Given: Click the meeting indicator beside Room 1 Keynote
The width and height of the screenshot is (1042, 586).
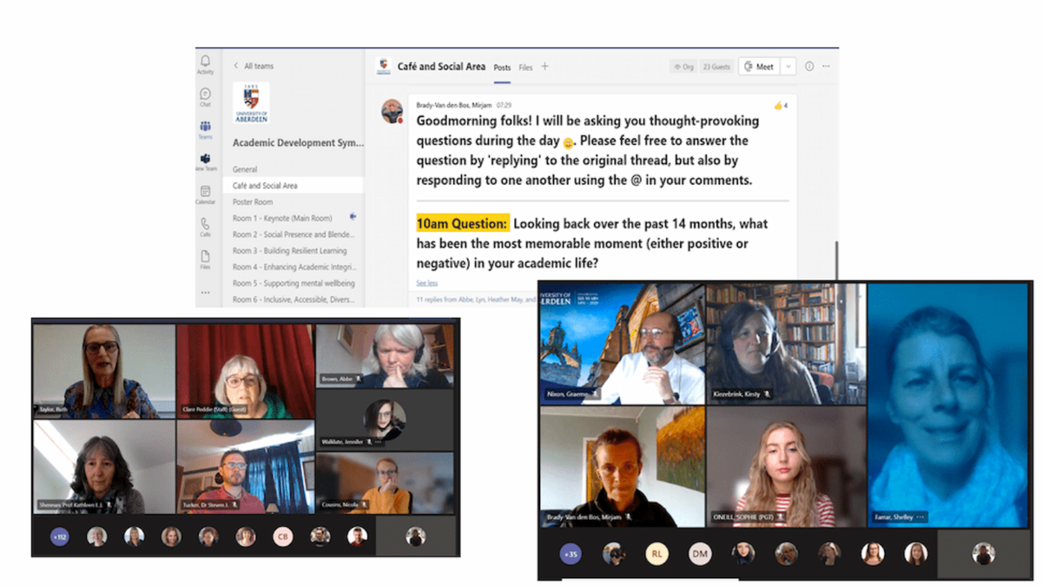Looking at the screenshot, I should [x=353, y=217].
